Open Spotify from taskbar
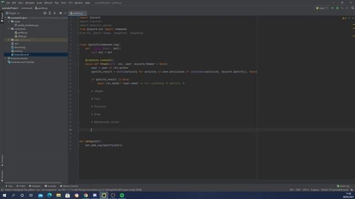 [122, 195]
